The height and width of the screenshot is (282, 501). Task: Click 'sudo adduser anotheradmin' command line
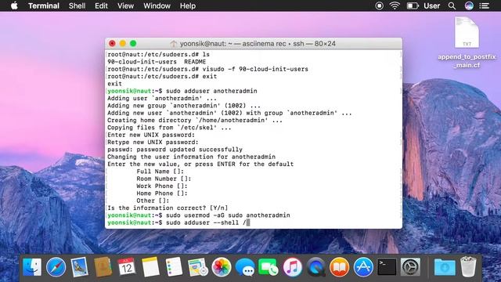[182, 91]
